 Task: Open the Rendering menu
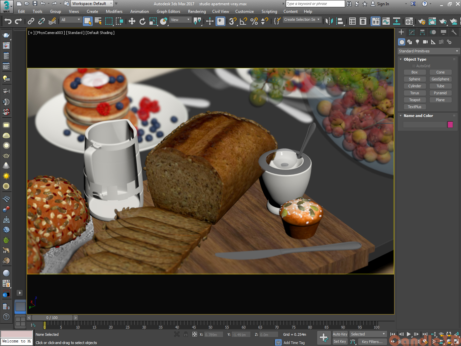tap(197, 12)
